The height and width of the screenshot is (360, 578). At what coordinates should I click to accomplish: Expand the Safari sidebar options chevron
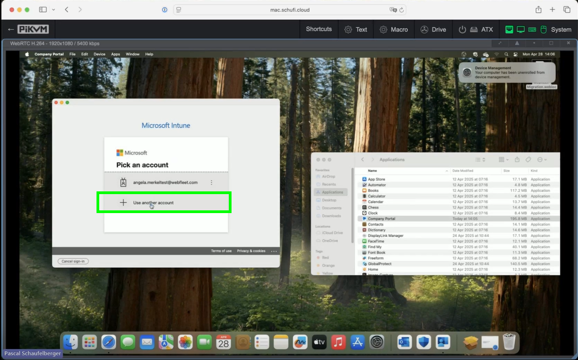(x=54, y=10)
